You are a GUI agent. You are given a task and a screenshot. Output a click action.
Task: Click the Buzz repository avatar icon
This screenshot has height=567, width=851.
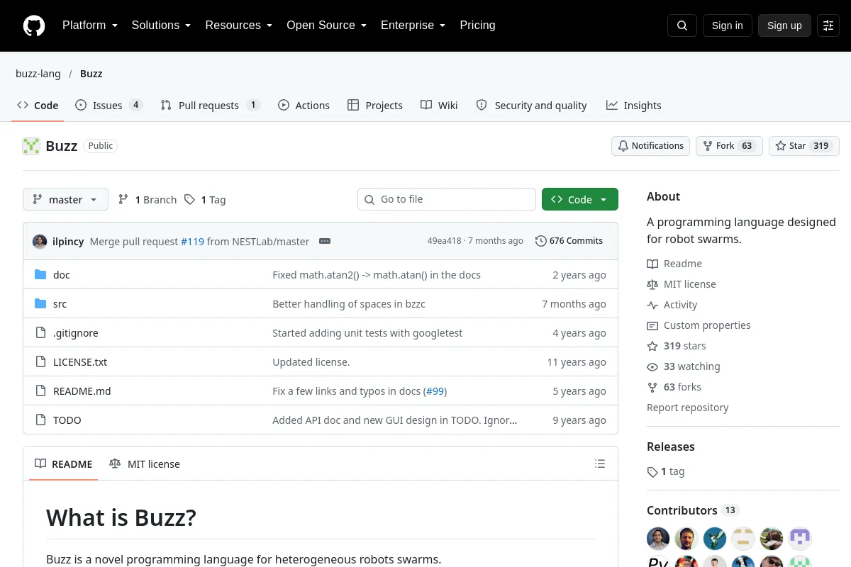pos(31,146)
